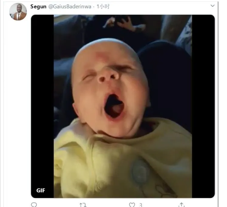Open Segun's profile picture

point(18,12)
